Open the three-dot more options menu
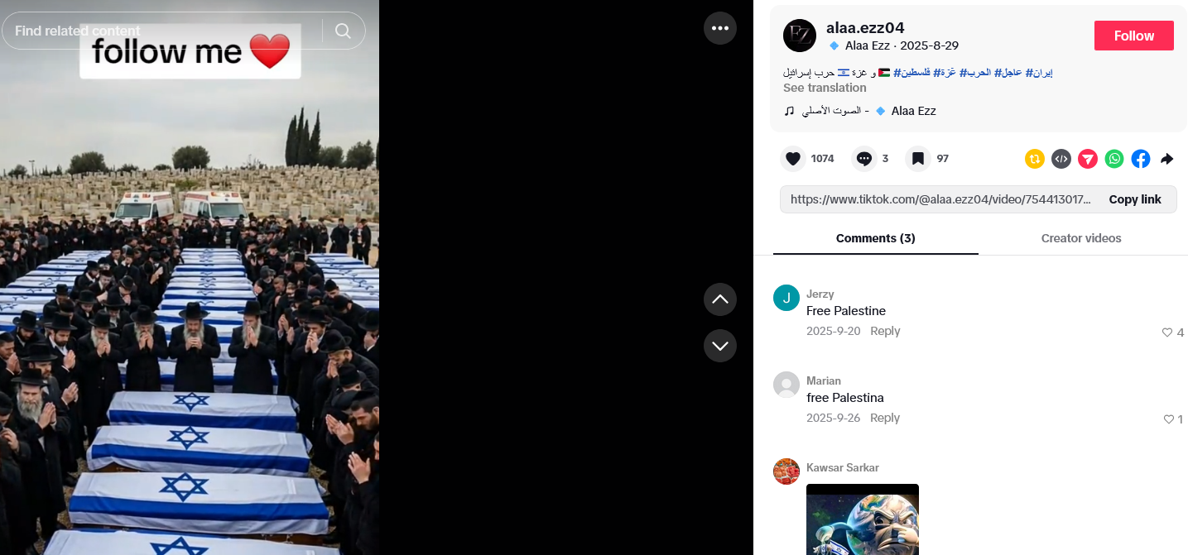 [x=720, y=28]
